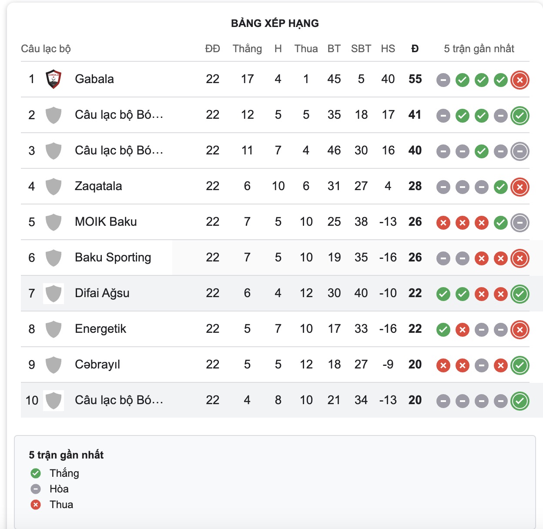Click the grey Hòa legend icon
543x529 pixels.
coord(36,489)
